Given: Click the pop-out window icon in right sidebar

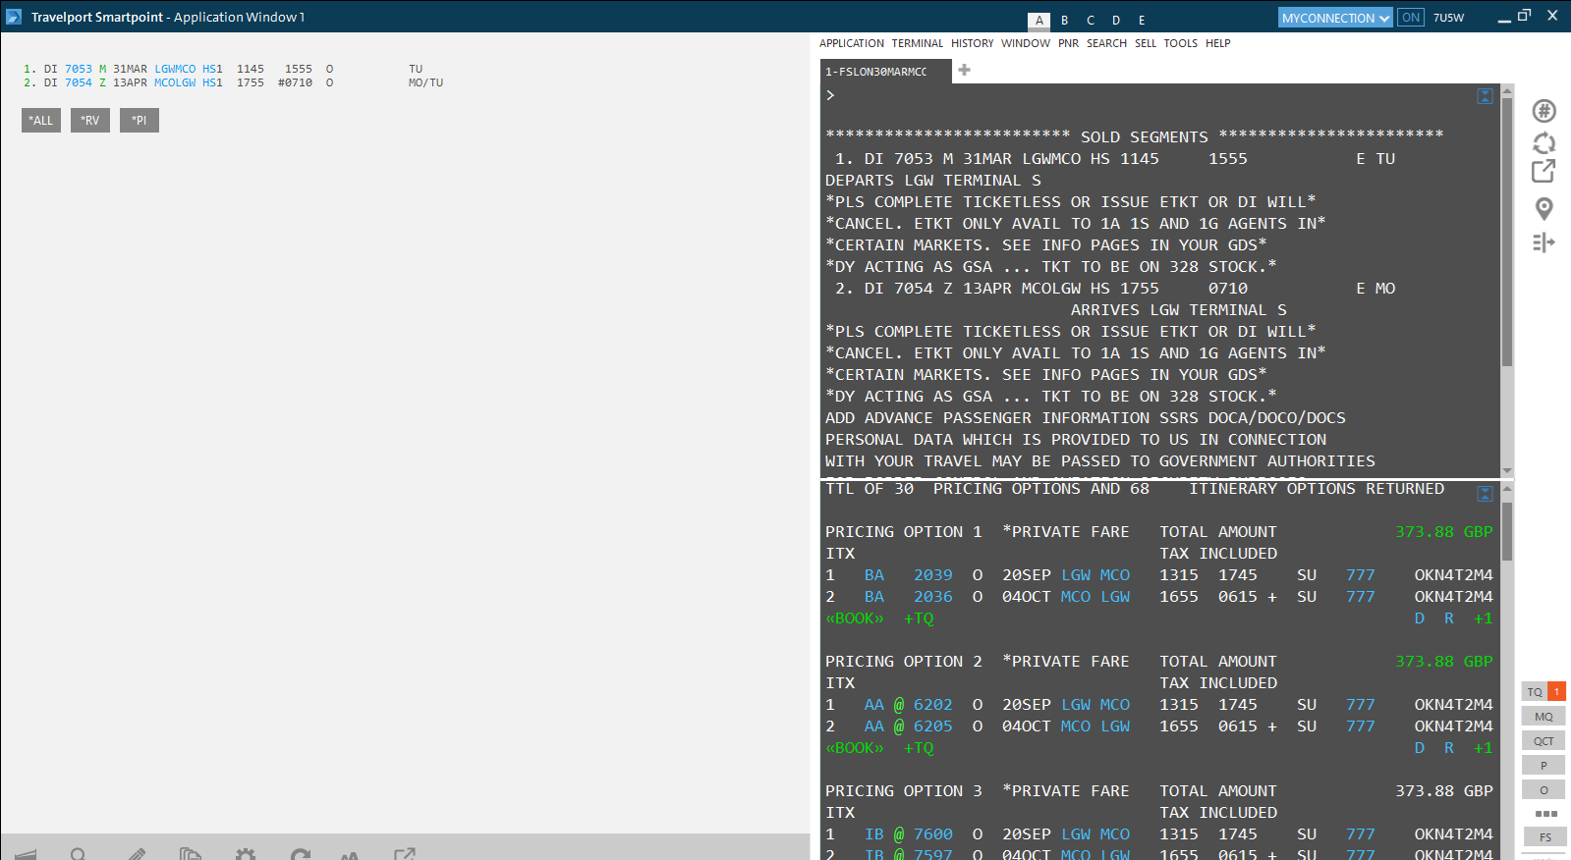Looking at the screenshot, I should pyautogui.click(x=1543, y=171).
